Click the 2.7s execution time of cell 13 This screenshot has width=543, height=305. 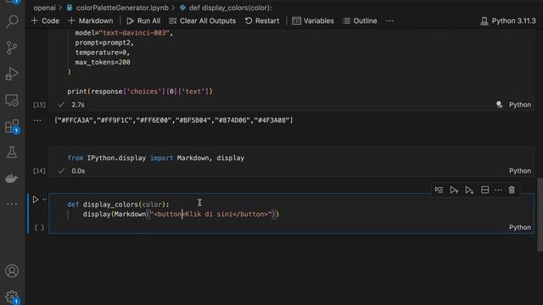tap(78, 104)
